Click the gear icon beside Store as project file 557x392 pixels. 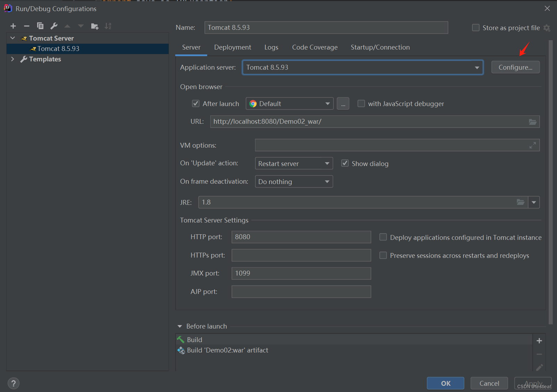547,28
